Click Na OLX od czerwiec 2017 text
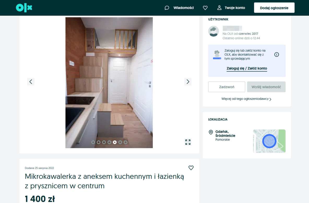Image resolution: width=309 pixels, height=203 pixels. [240, 34]
